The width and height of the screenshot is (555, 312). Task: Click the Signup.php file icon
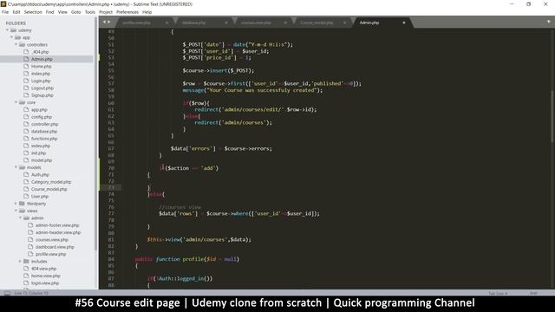point(26,95)
